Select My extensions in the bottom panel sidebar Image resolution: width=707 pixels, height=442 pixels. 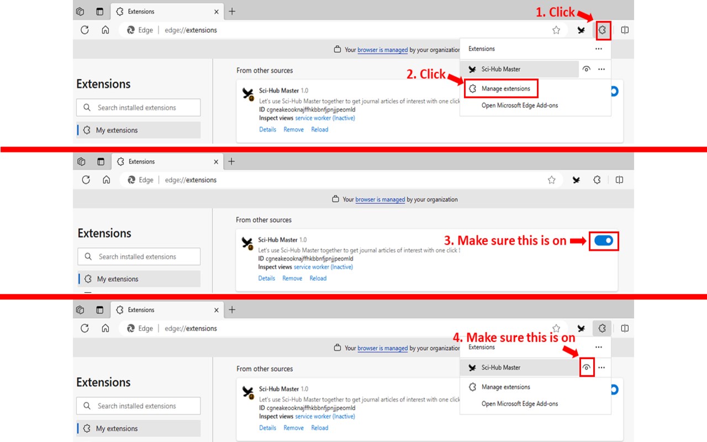coord(138,428)
